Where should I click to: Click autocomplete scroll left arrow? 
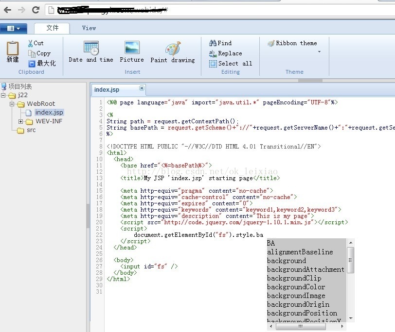tap(271, 327)
